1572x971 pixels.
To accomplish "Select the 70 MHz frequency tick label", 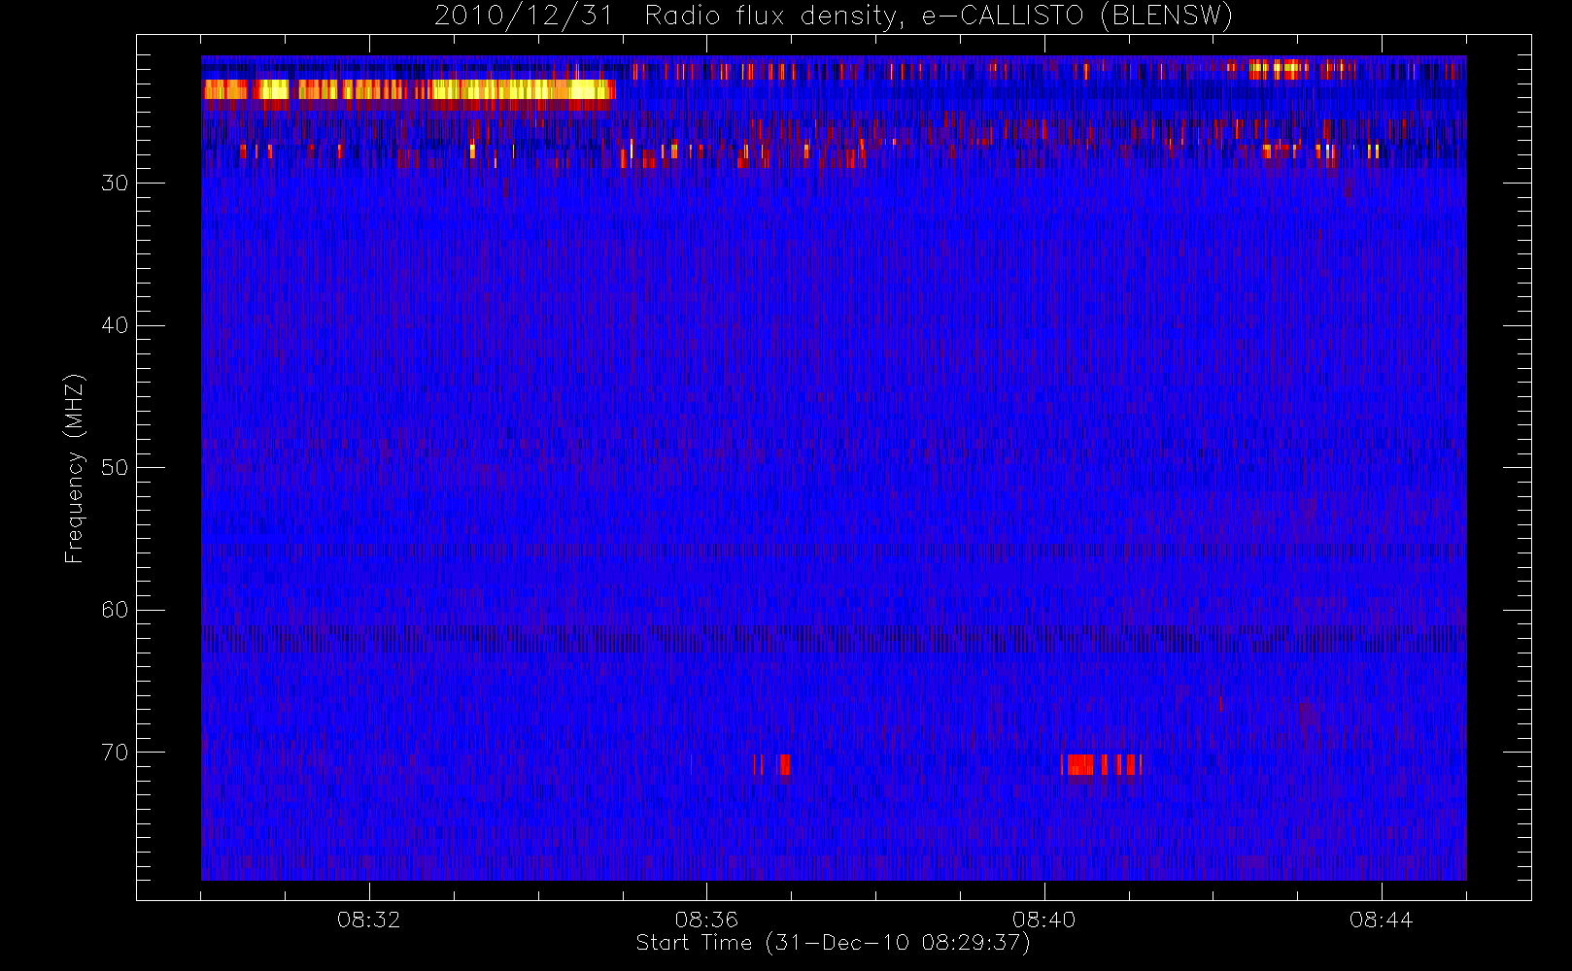I will point(115,753).
